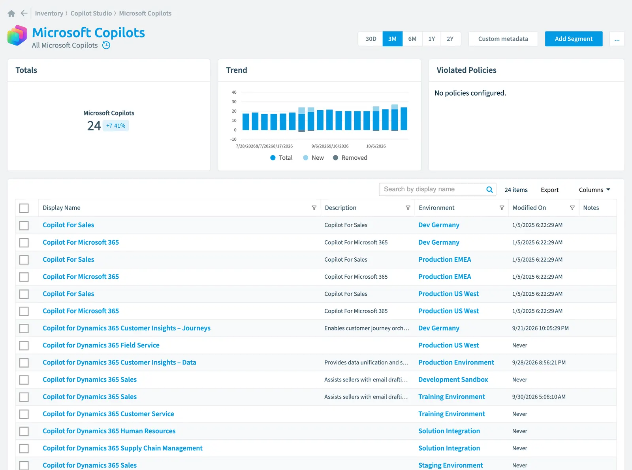Viewport: 632px width, 470px height.
Task: Tick checkbox for Copilot For Microsoft 365 Production EMEA
Action: click(24, 277)
